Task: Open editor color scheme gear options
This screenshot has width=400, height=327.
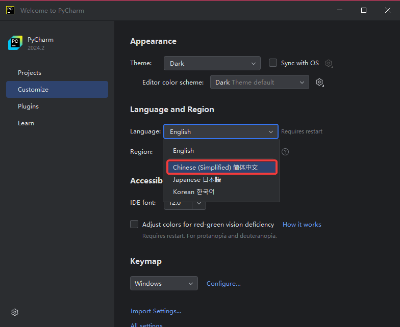Action: 320,83
